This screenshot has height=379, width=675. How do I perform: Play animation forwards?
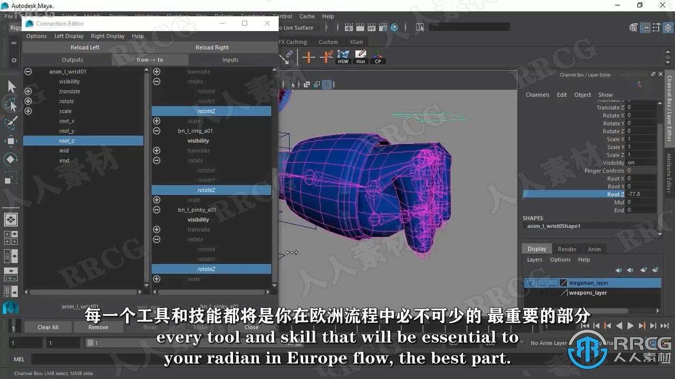click(x=630, y=326)
